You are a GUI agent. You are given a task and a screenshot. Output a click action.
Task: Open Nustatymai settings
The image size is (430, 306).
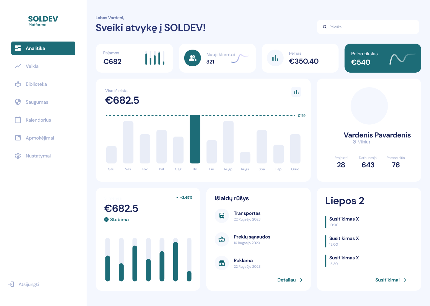pyautogui.click(x=38, y=156)
